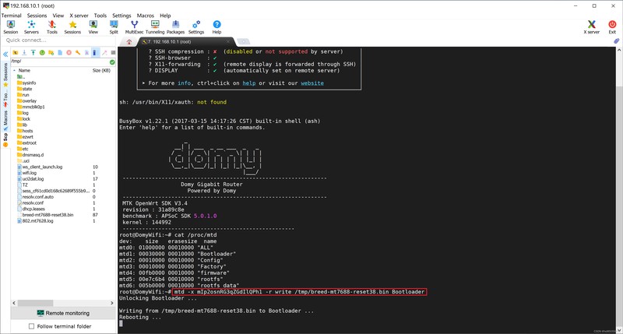The height and width of the screenshot is (334, 623).
Task: Click the green checkmark beside the path field
Action: click(112, 62)
